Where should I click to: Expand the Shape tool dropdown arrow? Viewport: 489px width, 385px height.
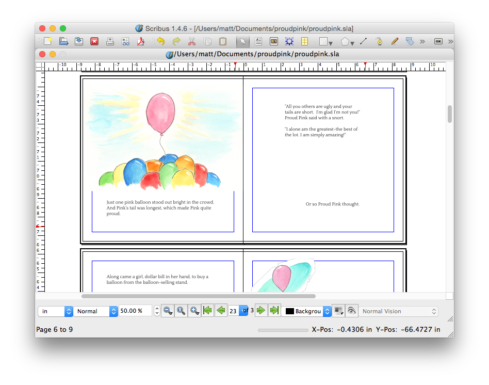[331, 43]
